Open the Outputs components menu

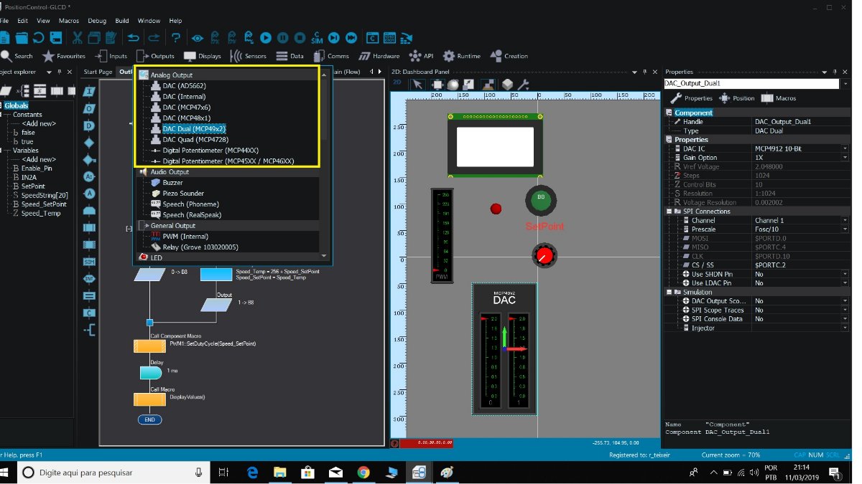coord(155,56)
